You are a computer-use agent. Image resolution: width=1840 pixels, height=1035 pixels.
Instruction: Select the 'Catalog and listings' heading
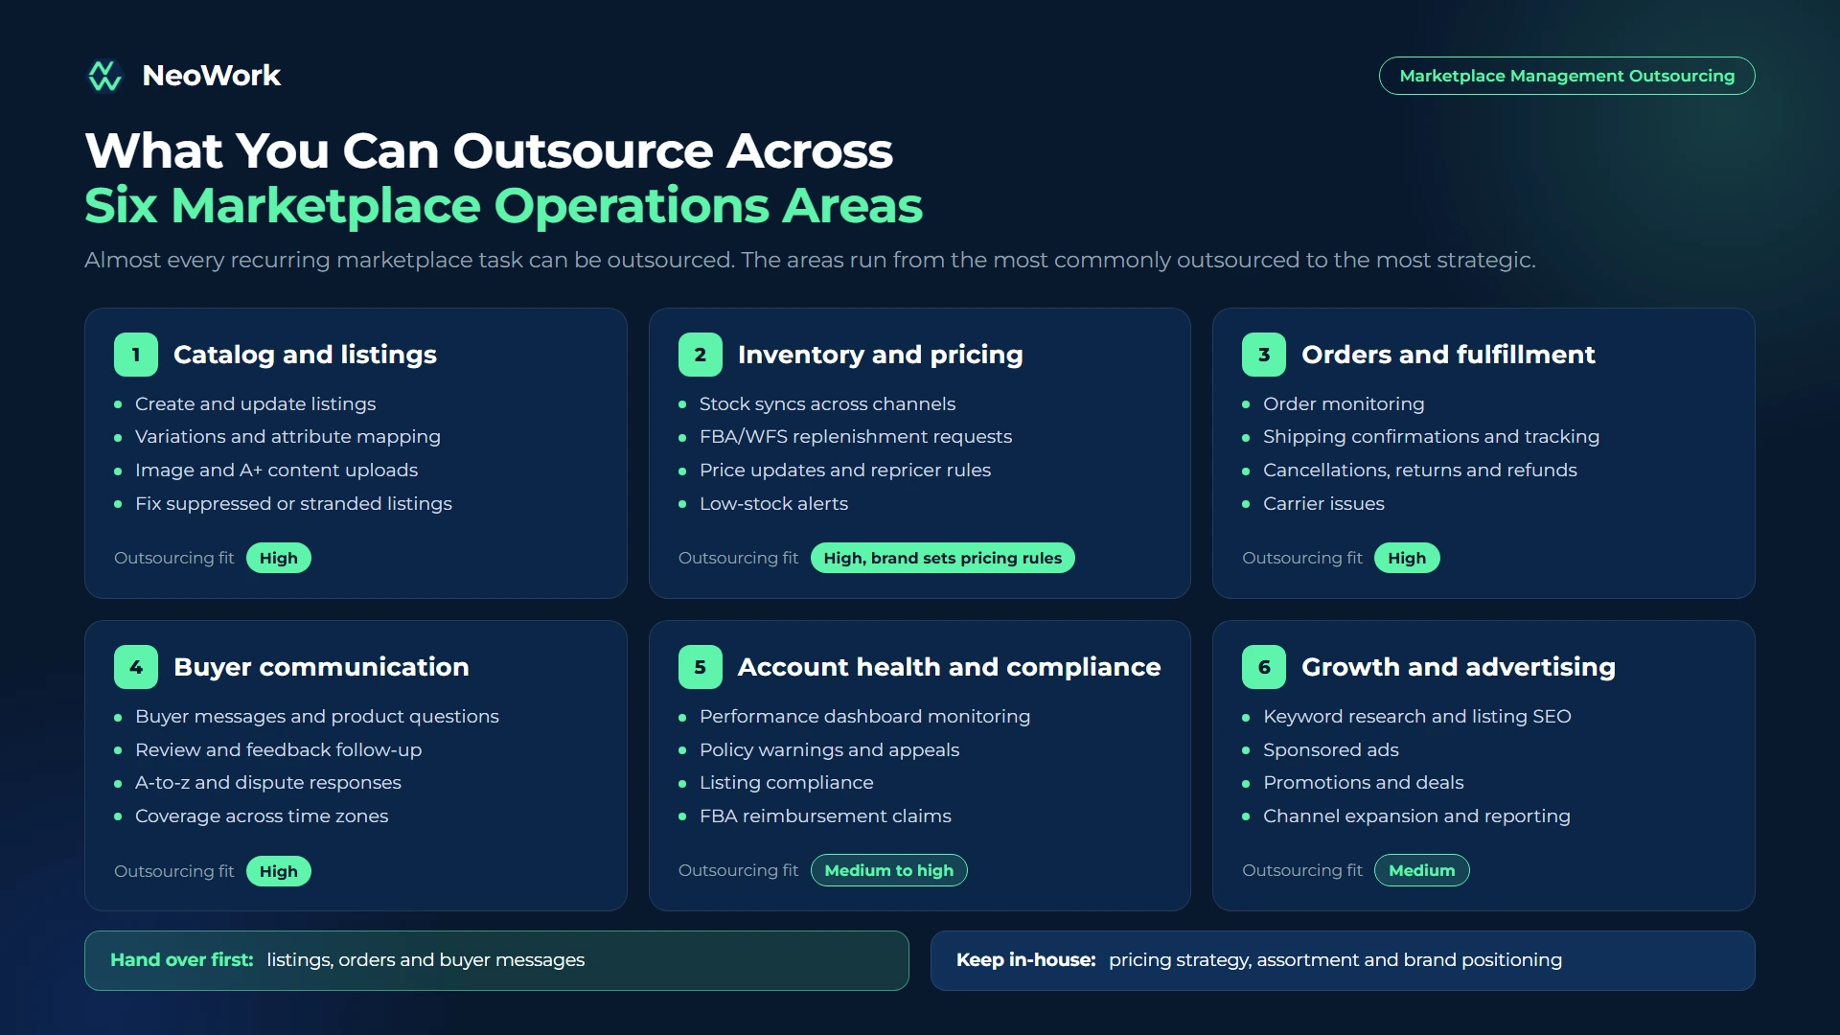coord(305,355)
